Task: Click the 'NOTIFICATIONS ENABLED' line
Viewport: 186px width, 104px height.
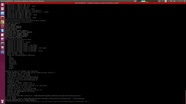Action: [x=13, y=26]
